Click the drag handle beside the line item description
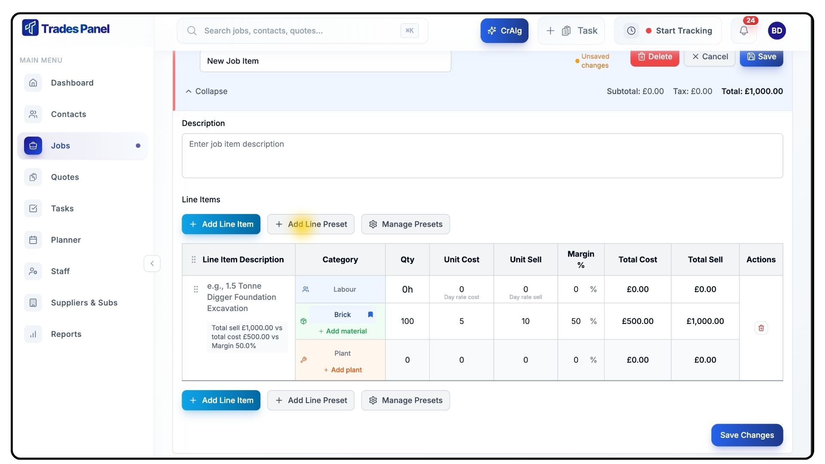This screenshot has width=825, height=464. tap(196, 289)
